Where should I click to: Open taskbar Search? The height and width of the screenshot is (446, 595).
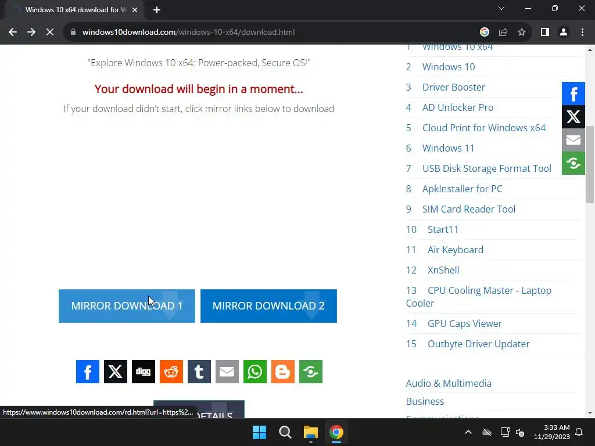pyautogui.click(x=285, y=432)
